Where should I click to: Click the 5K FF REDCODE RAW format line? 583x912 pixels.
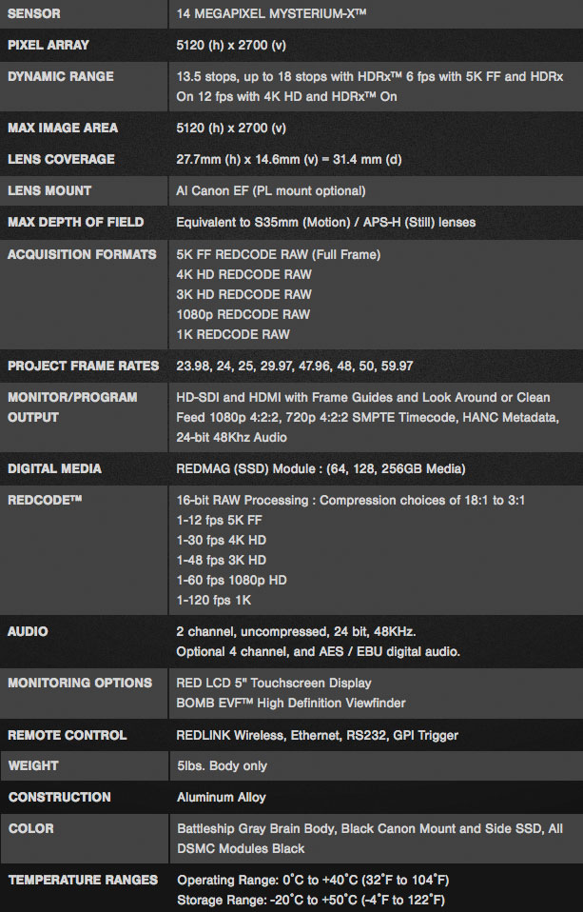279,255
